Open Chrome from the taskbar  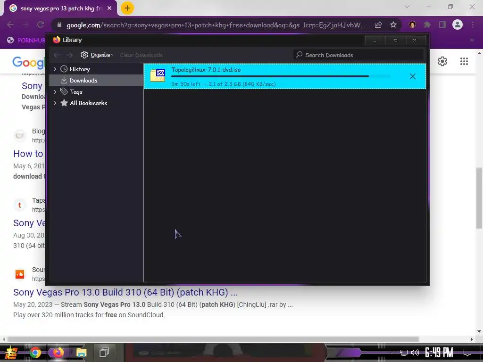(35, 353)
